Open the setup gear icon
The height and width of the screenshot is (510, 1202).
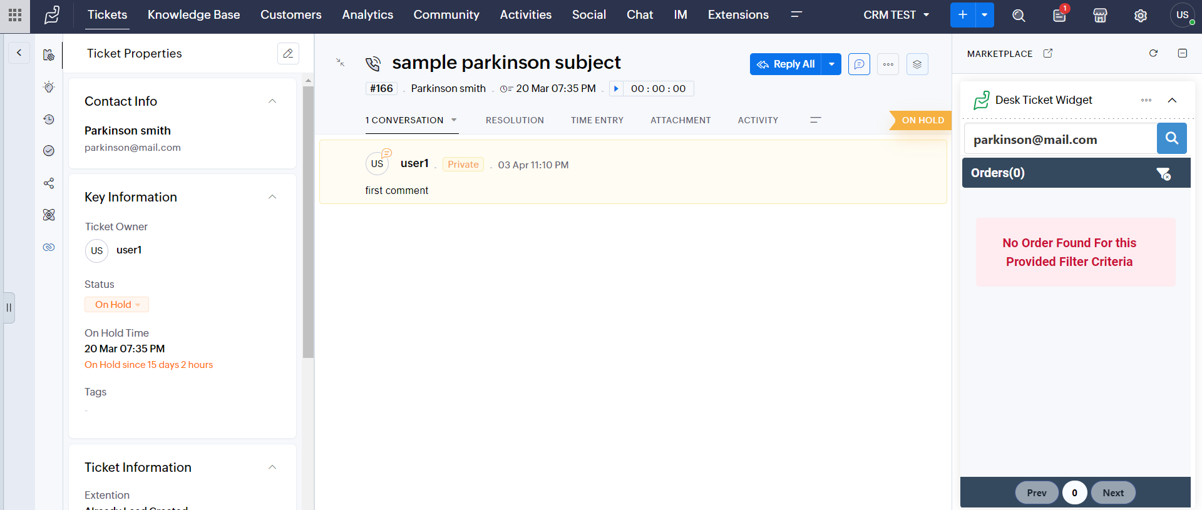pyautogui.click(x=1141, y=16)
